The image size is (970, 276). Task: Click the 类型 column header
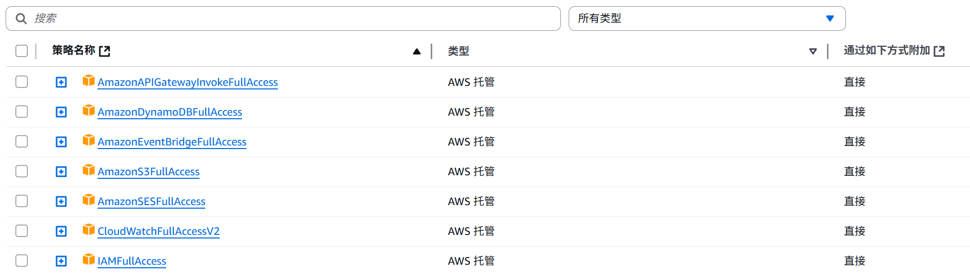[458, 51]
